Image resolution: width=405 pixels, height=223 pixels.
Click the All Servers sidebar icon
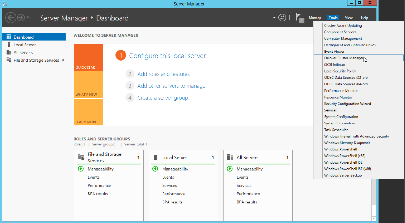[x=9, y=52]
